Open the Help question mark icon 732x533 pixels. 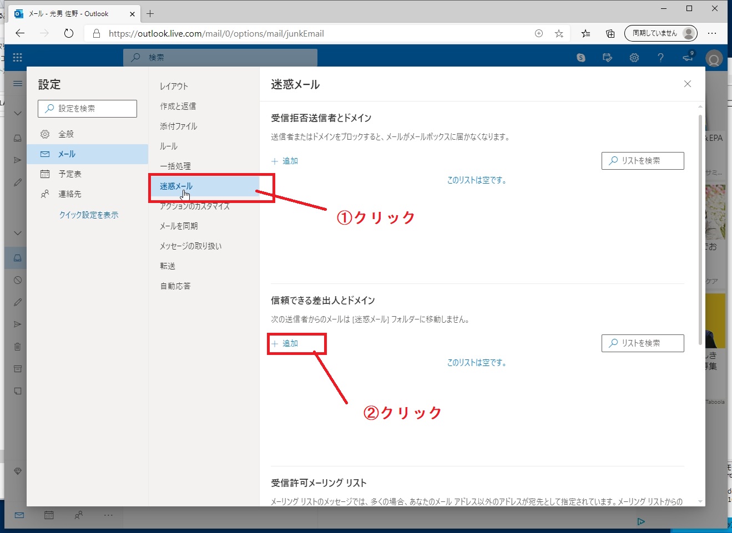(660, 57)
